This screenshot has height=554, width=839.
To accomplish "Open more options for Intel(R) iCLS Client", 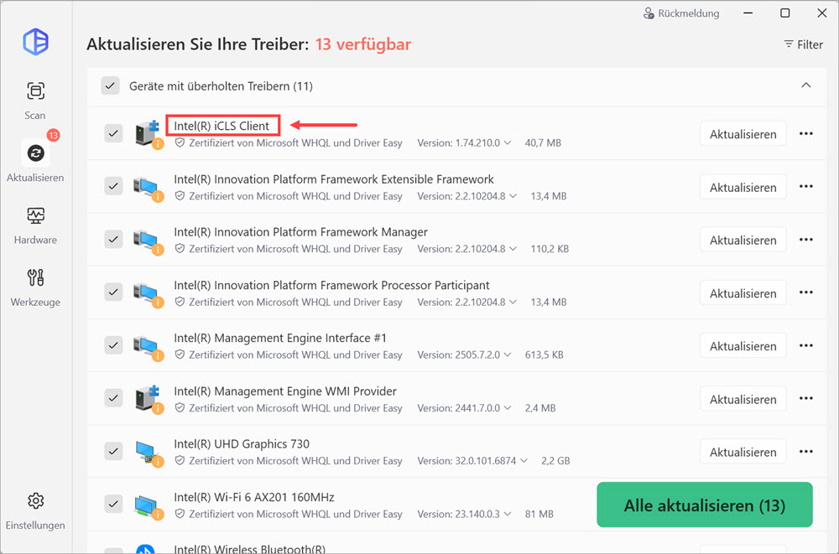I will tap(805, 134).
